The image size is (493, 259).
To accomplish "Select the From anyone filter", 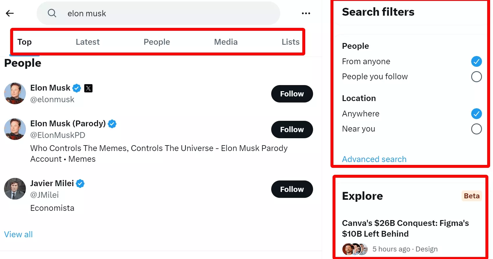I will point(476,61).
